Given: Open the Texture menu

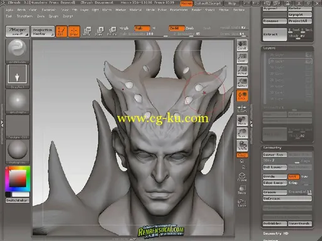Looking at the screenshot, I should pos(239,10).
